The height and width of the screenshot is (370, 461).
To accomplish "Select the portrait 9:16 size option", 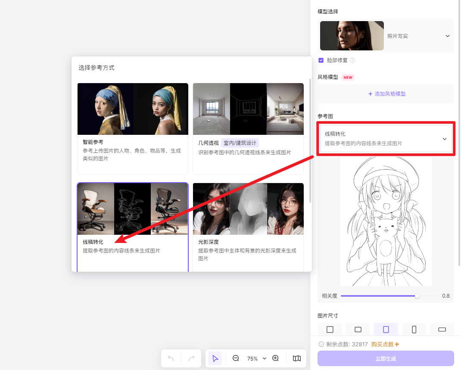I will coord(414,329).
